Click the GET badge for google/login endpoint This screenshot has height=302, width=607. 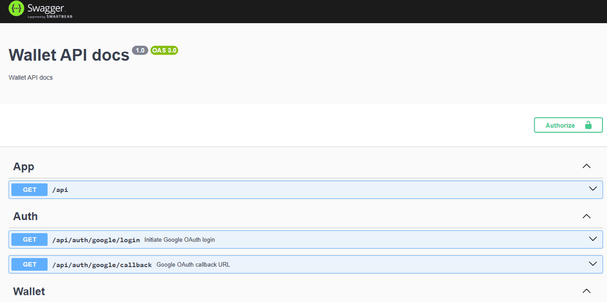[x=29, y=239]
